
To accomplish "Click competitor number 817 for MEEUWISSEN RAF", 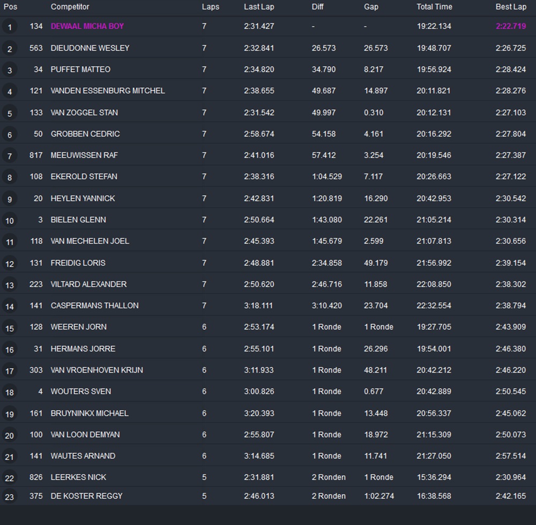I will point(36,155).
